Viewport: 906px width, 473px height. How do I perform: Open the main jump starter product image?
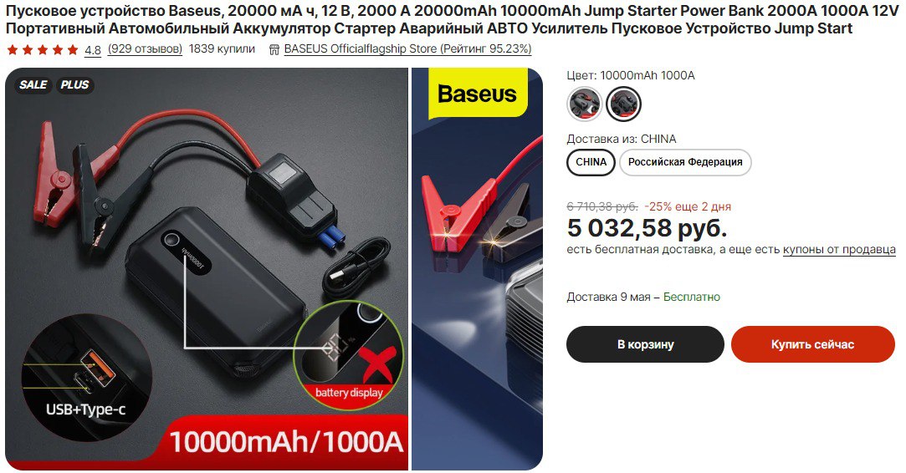pyautogui.click(x=207, y=269)
